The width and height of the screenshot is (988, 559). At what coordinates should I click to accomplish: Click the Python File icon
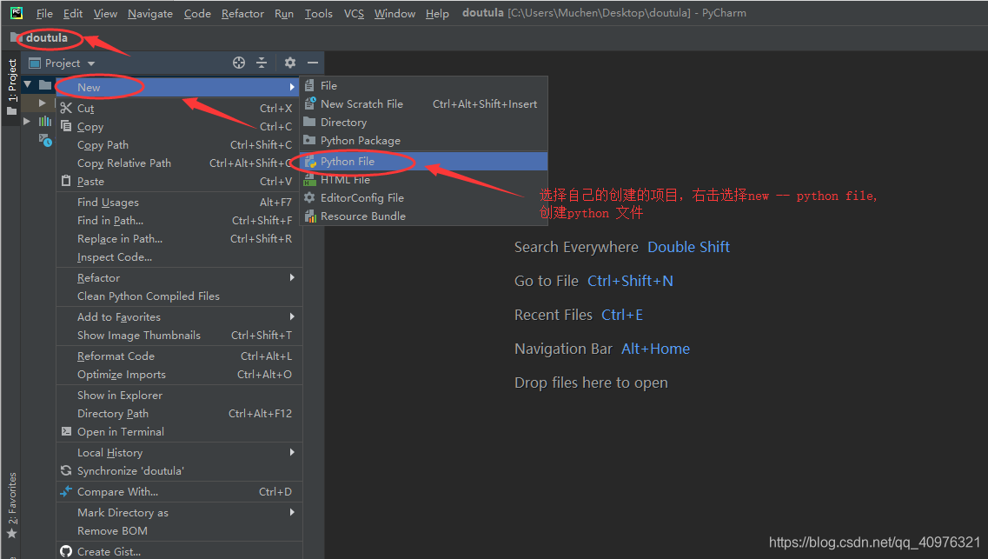pos(310,162)
